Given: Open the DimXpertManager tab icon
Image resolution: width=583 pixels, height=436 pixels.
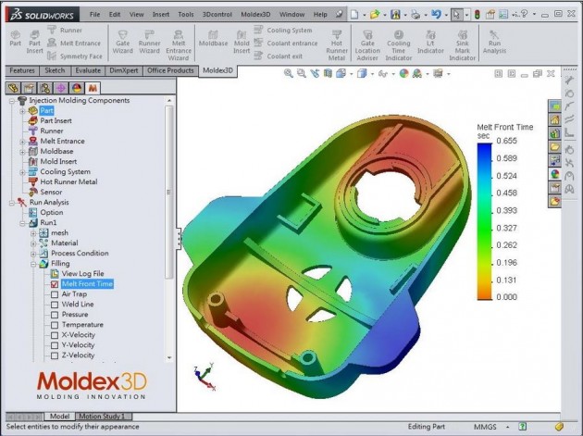Looking at the screenshot, I should tap(61, 88).
